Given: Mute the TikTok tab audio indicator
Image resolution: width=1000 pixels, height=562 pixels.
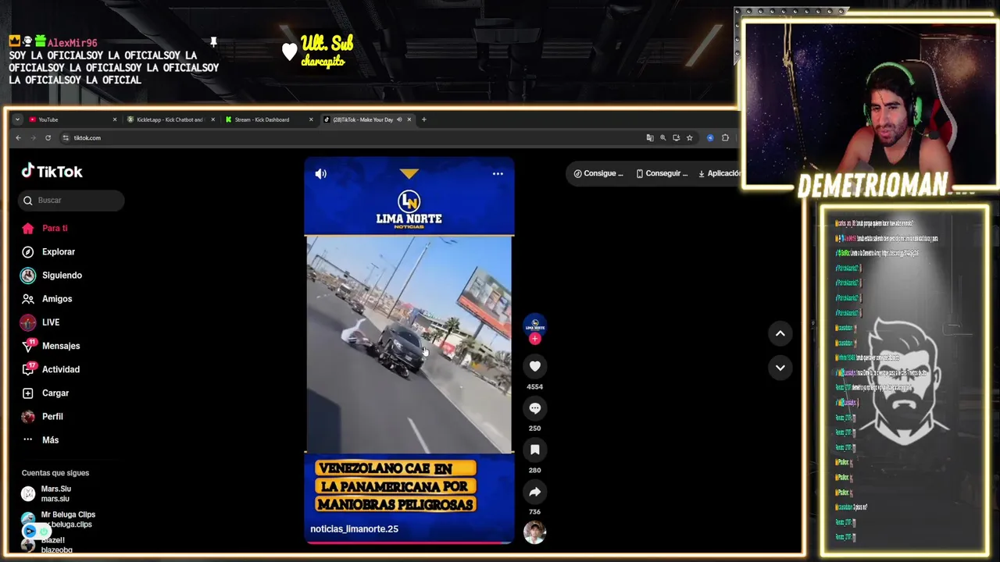Looking at the screenshot, I should [x=399, y=119].
